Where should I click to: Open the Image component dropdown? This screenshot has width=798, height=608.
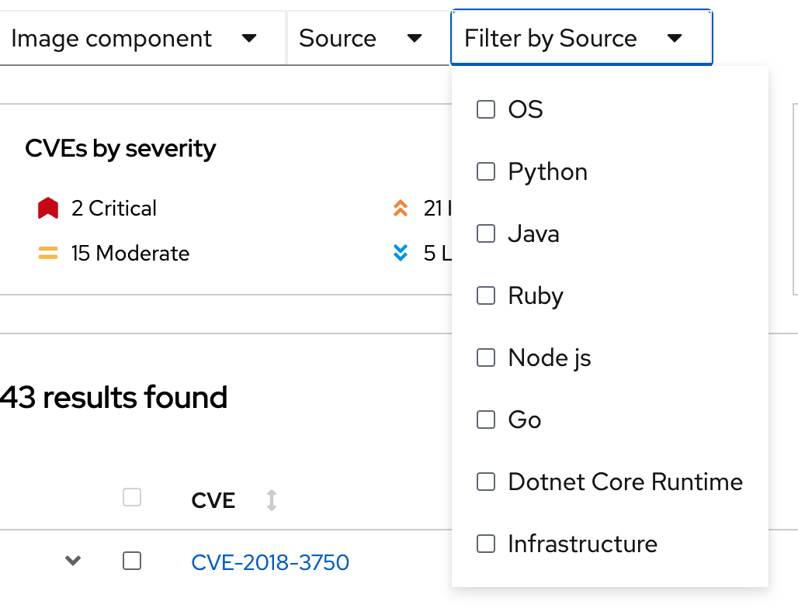click(134, 39)
